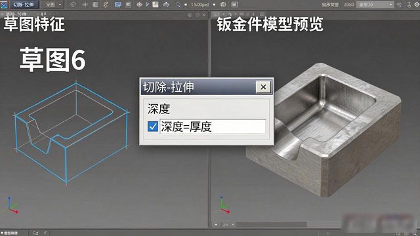Click the magnifier icon at the status bar's right end
The image size is (420, 236).
[415, 233]
